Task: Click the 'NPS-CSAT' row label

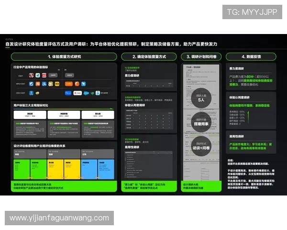Action: (21, 84)
